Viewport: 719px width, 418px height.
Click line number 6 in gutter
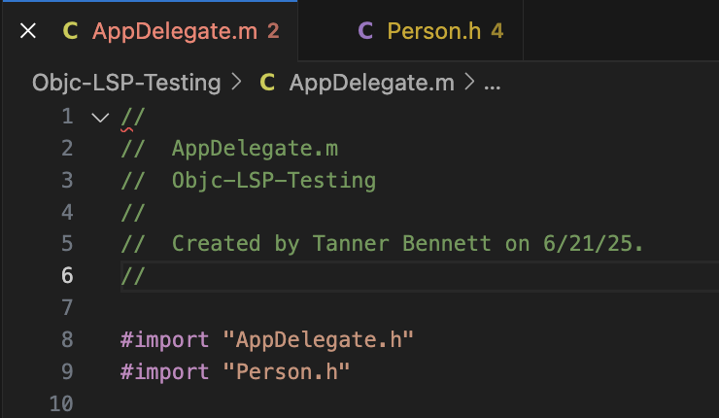pos(67,275)
